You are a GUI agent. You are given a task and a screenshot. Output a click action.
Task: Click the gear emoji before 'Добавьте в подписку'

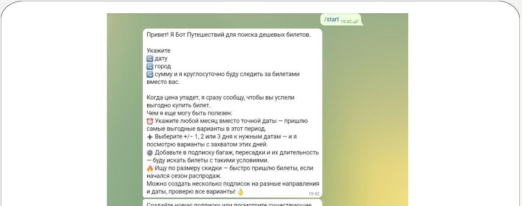[x=150, y=152]
